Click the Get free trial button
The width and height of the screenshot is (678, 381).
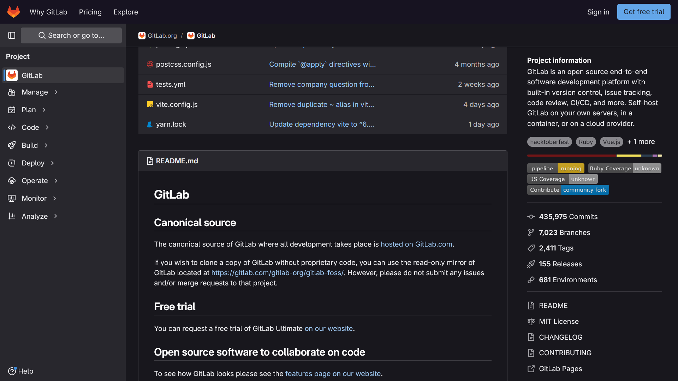(x=644, y=12)
